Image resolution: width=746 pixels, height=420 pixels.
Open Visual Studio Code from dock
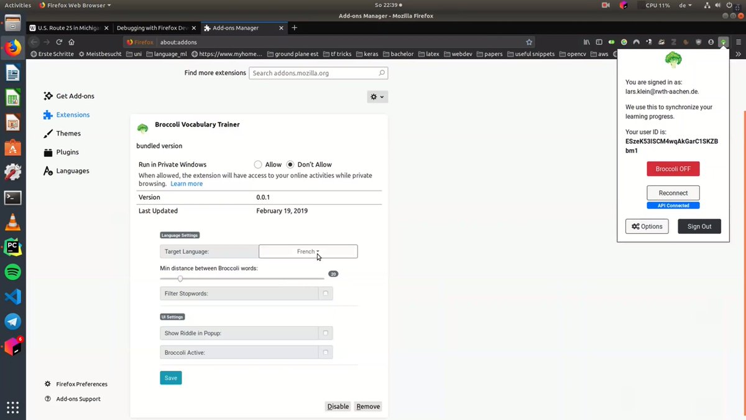12,297
